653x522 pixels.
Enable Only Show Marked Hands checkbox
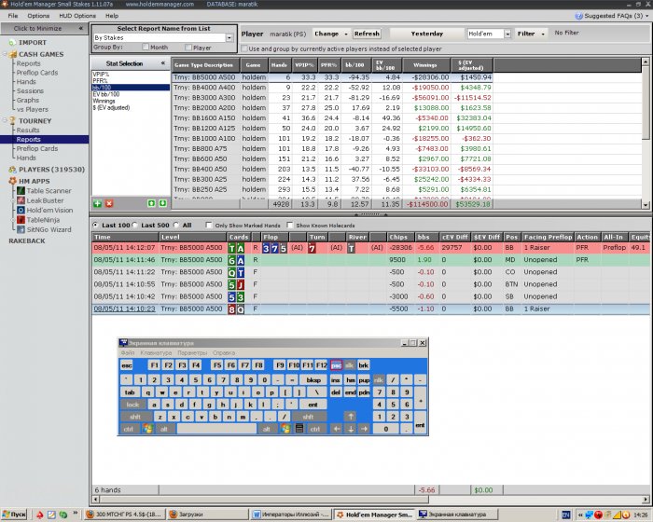click(x=209, y=226)
